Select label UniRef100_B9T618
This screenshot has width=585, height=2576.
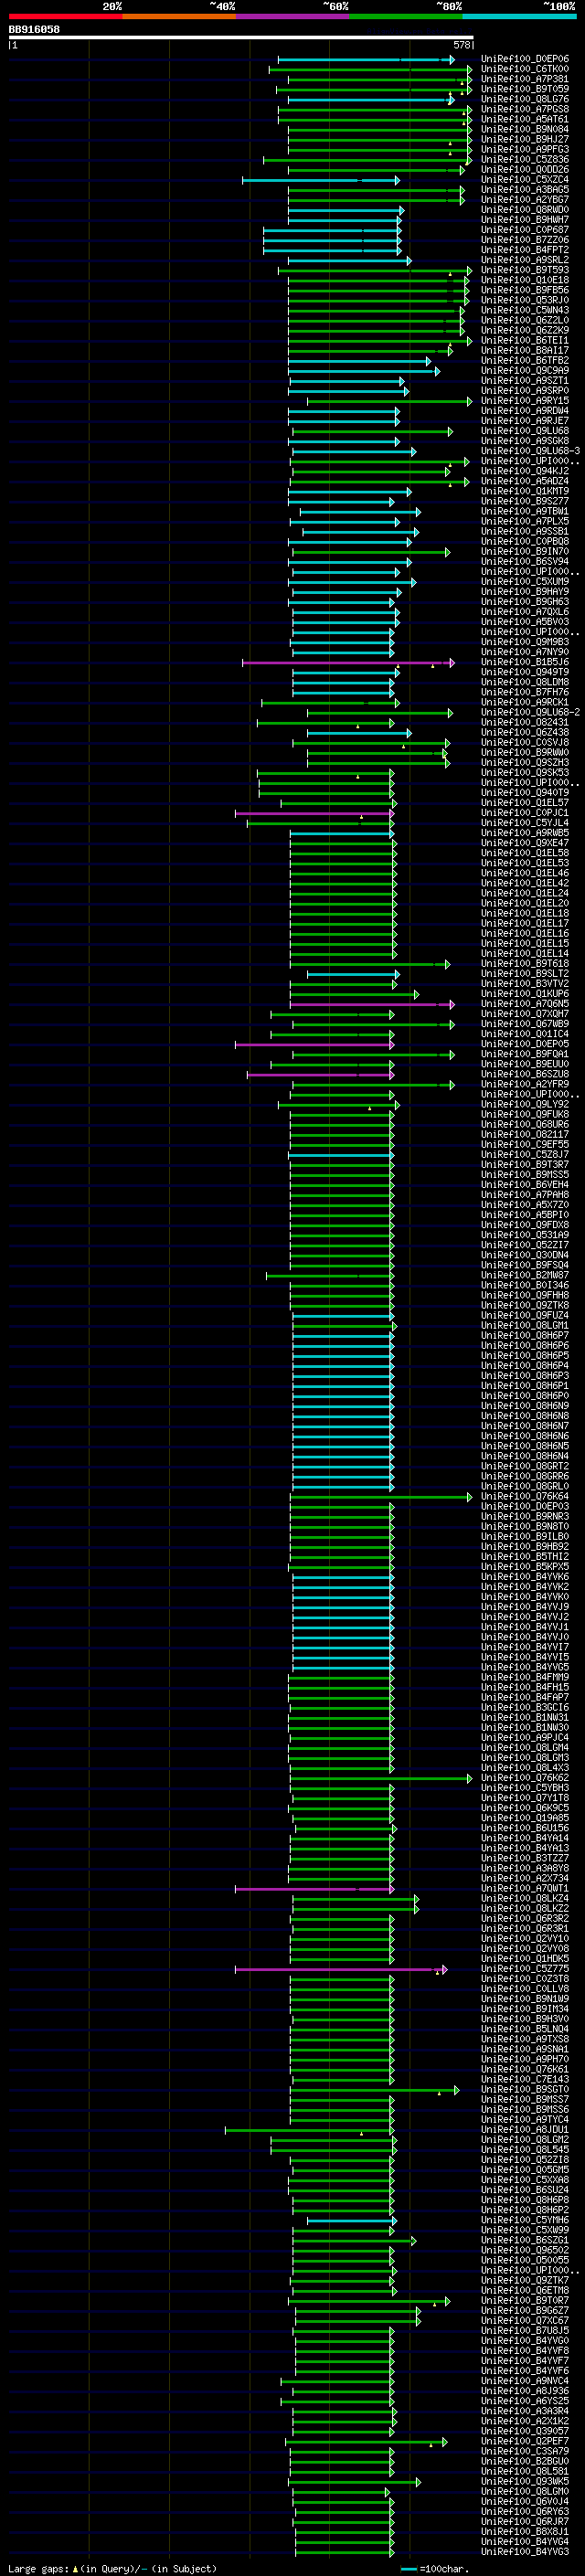[524, 964]
